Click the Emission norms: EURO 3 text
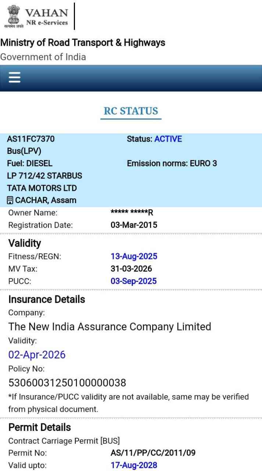The image size is (262, 471). coord(172,163)
